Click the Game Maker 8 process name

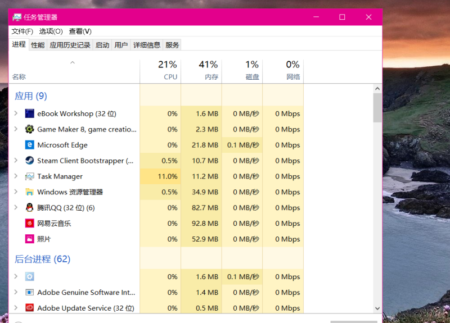87,130
